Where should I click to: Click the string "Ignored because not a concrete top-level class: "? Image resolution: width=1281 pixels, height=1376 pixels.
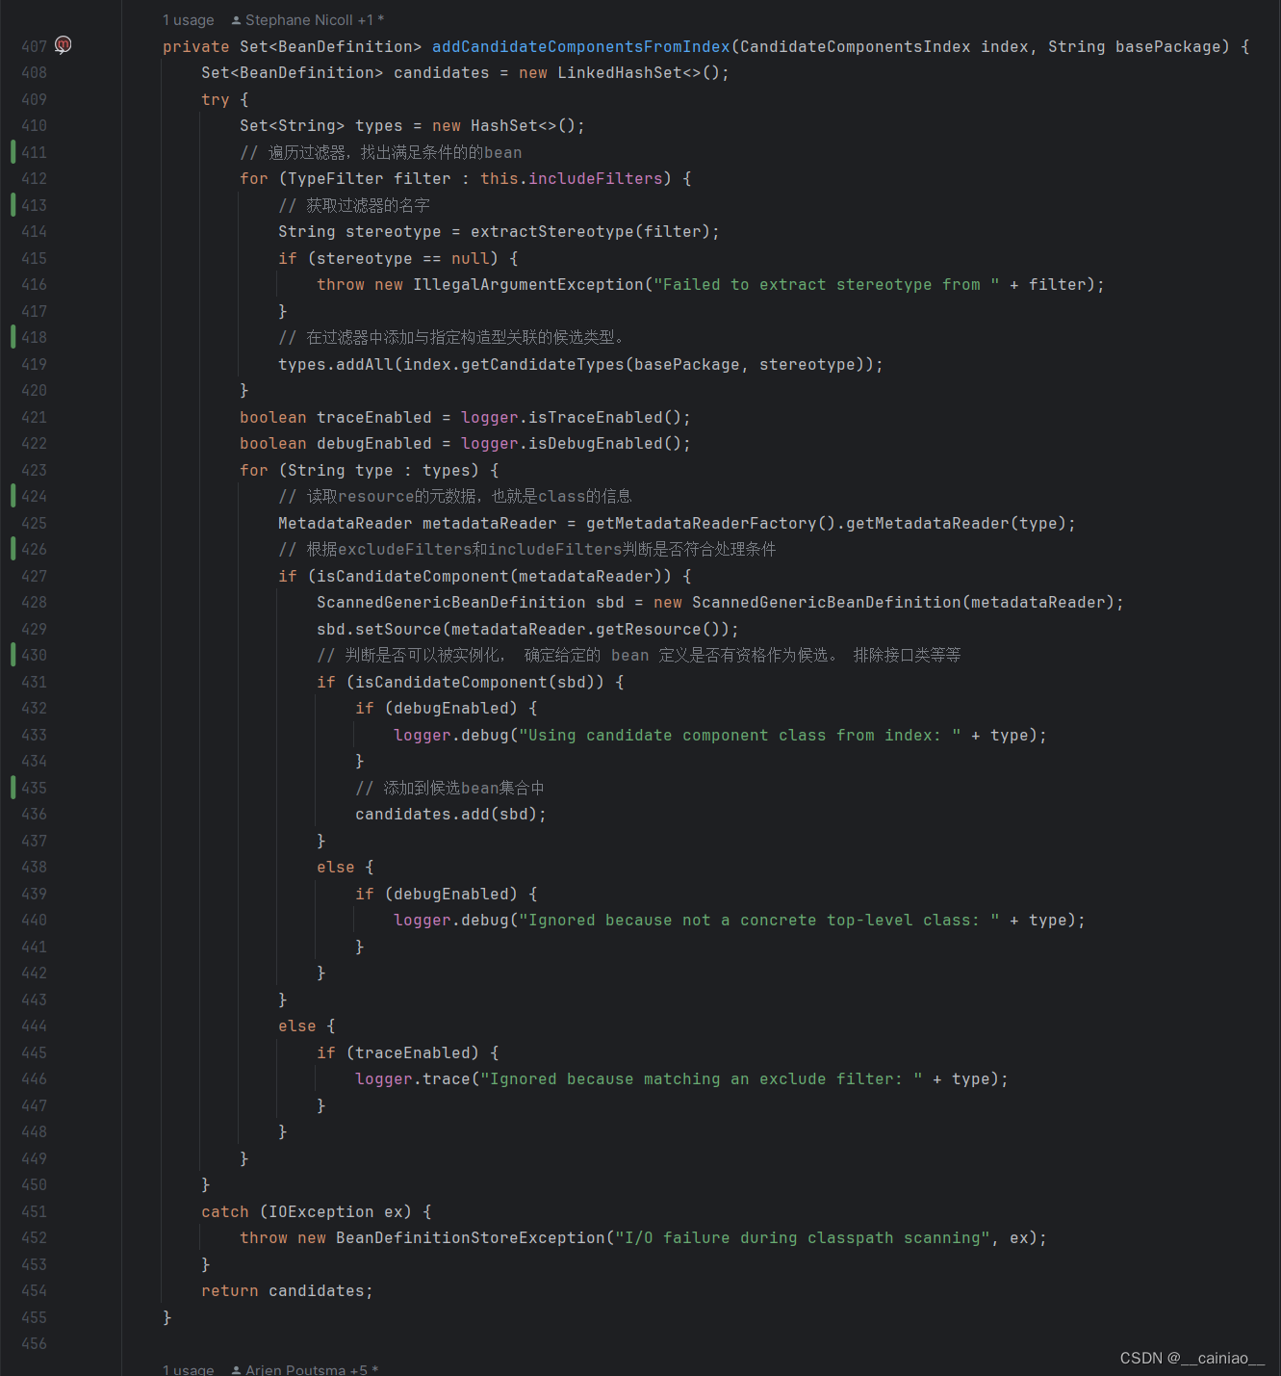(759, 921)
